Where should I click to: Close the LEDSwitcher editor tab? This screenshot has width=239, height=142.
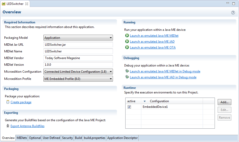[27, 4]
